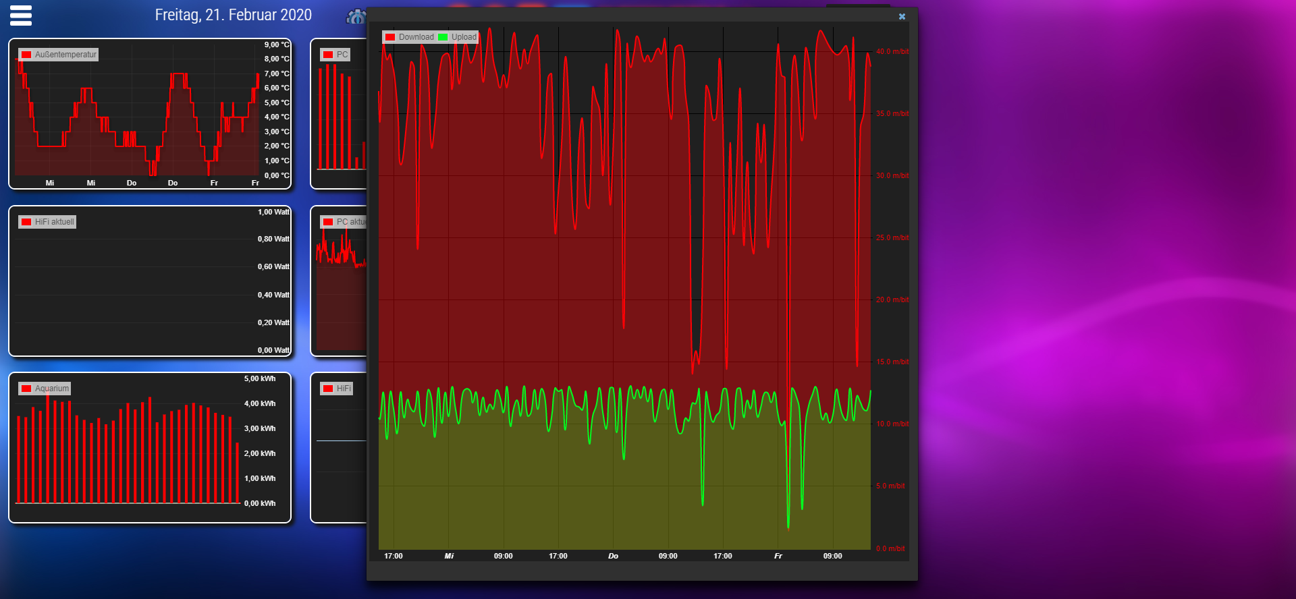Click the 'Do' marker on popup time axis
The width and height of the screenshot is (1296, 599).
613,557
